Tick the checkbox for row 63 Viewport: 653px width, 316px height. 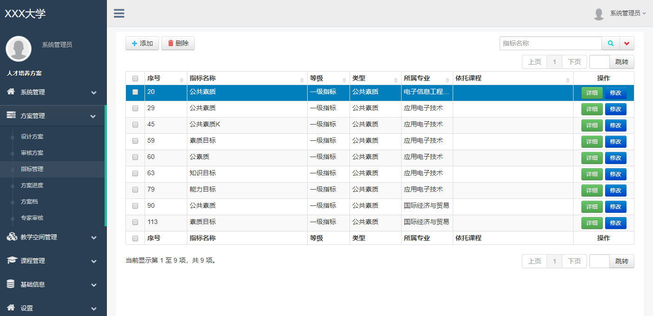click(x=135, y=173)
